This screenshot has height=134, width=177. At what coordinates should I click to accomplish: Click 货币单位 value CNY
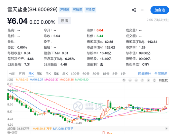146,64
